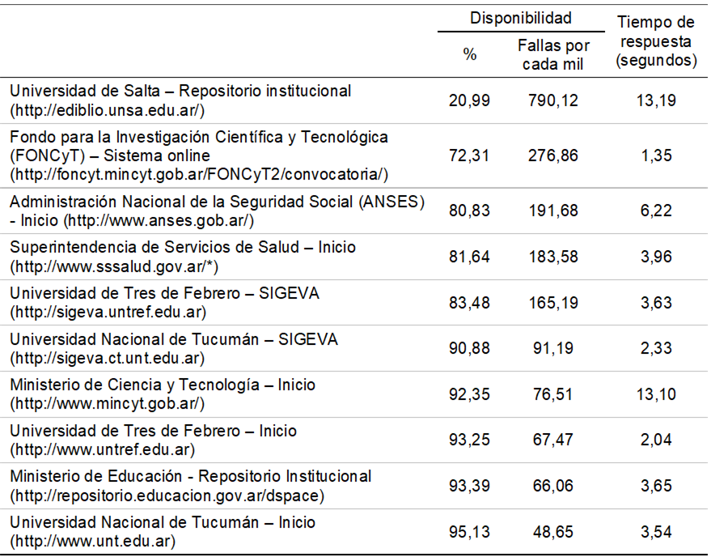Click the 276,86 failures cell
711x557 pixels.
(x=554, y=155)
